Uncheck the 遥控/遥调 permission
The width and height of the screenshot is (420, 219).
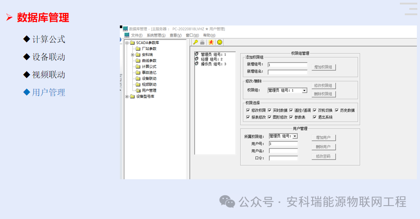tap(291, 110)
